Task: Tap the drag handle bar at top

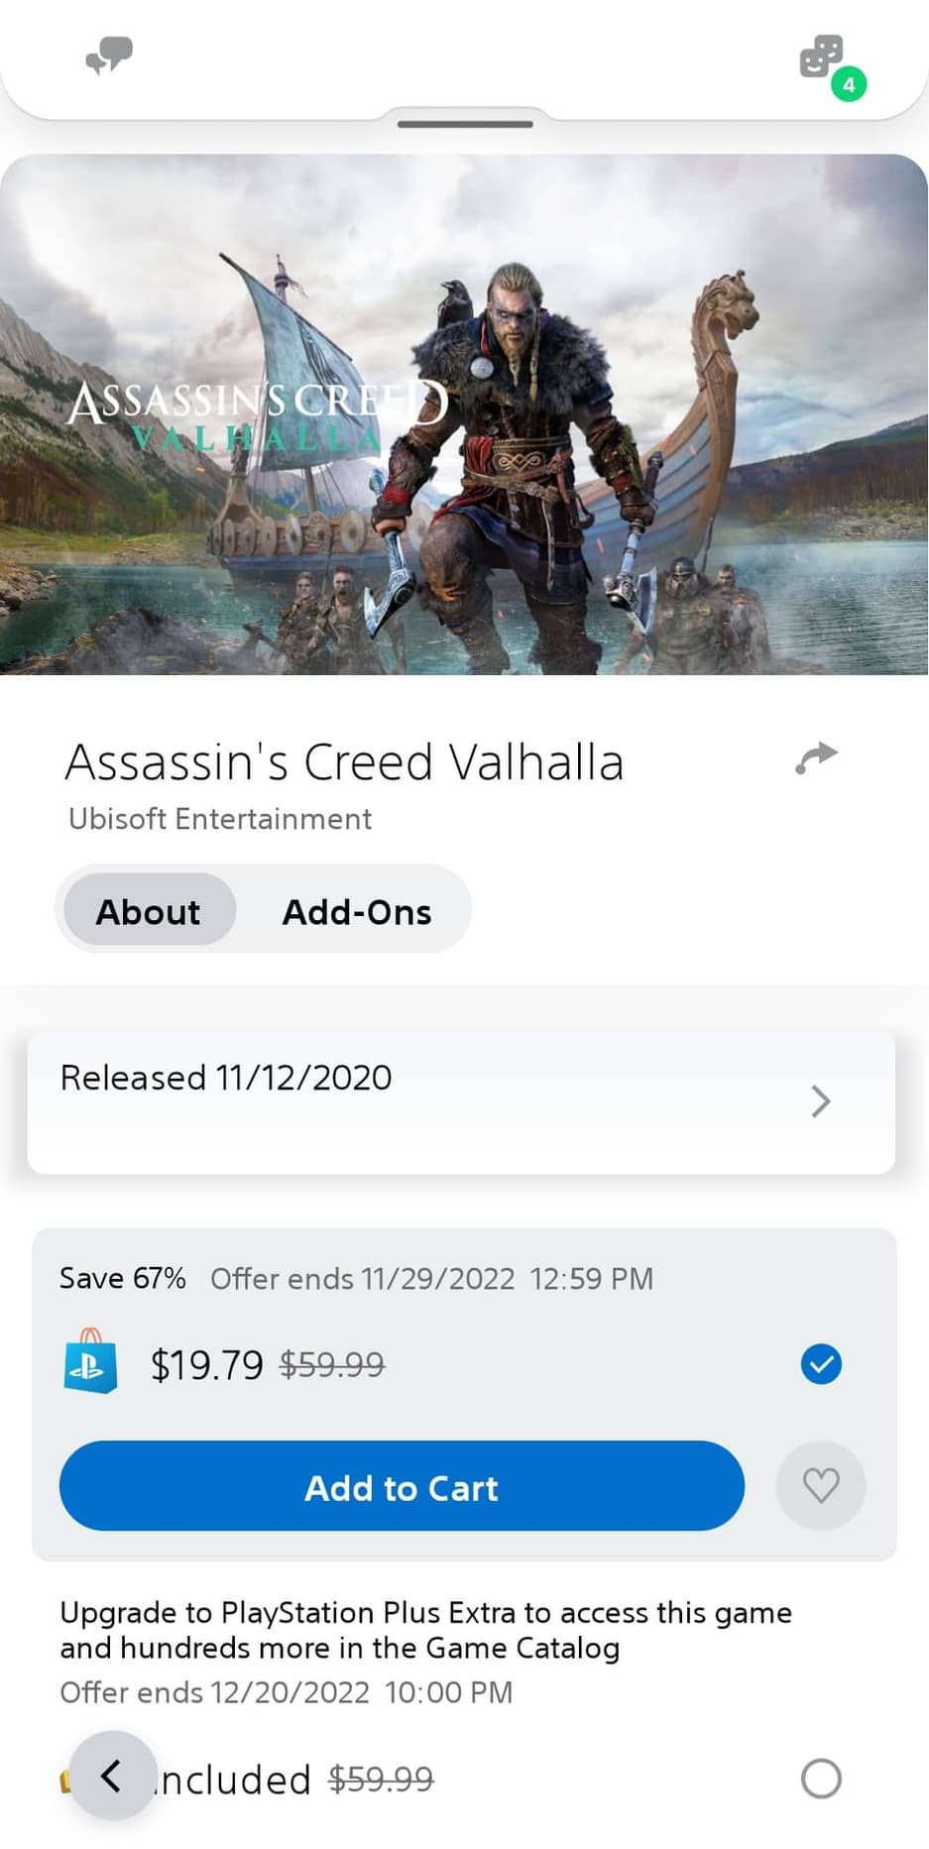Action: [x=465, y=124]
